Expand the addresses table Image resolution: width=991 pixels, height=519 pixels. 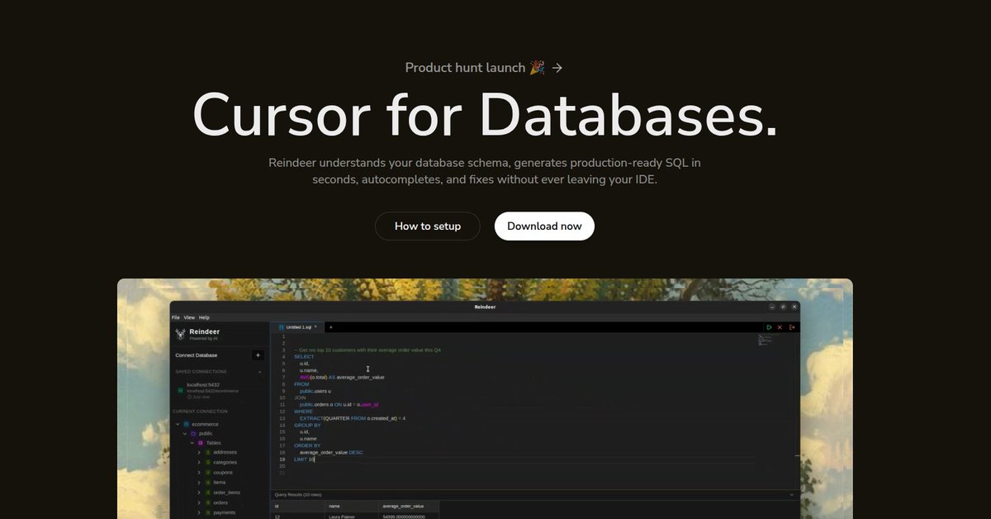(199, 452)
